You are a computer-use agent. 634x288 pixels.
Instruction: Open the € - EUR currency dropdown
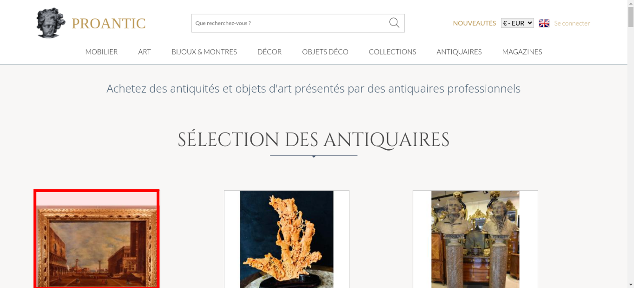[x=517, y=23]
